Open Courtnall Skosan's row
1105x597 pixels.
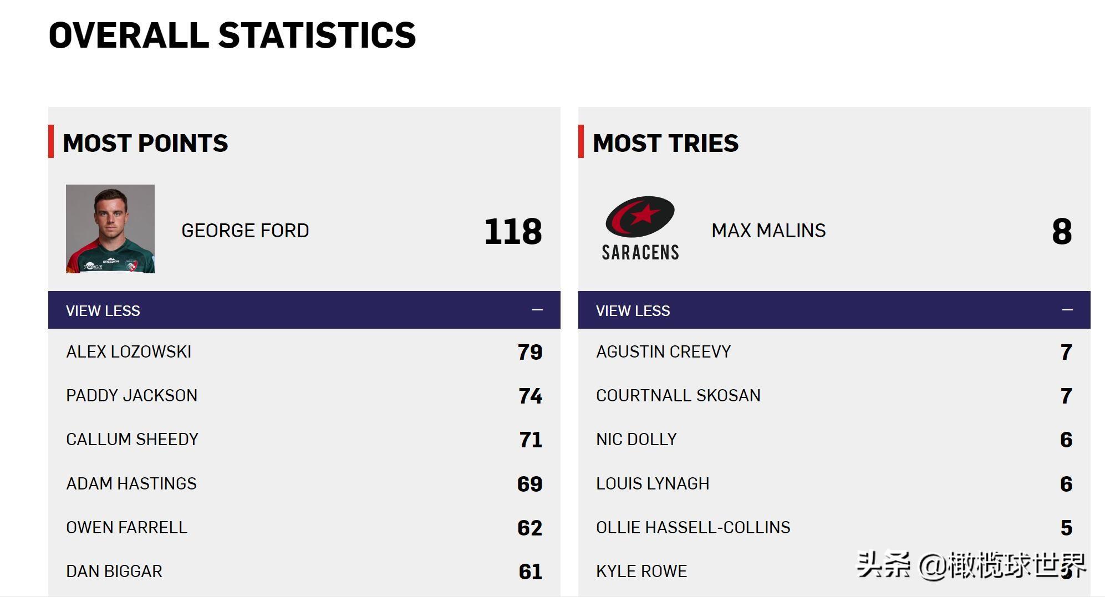click(678, 395)
